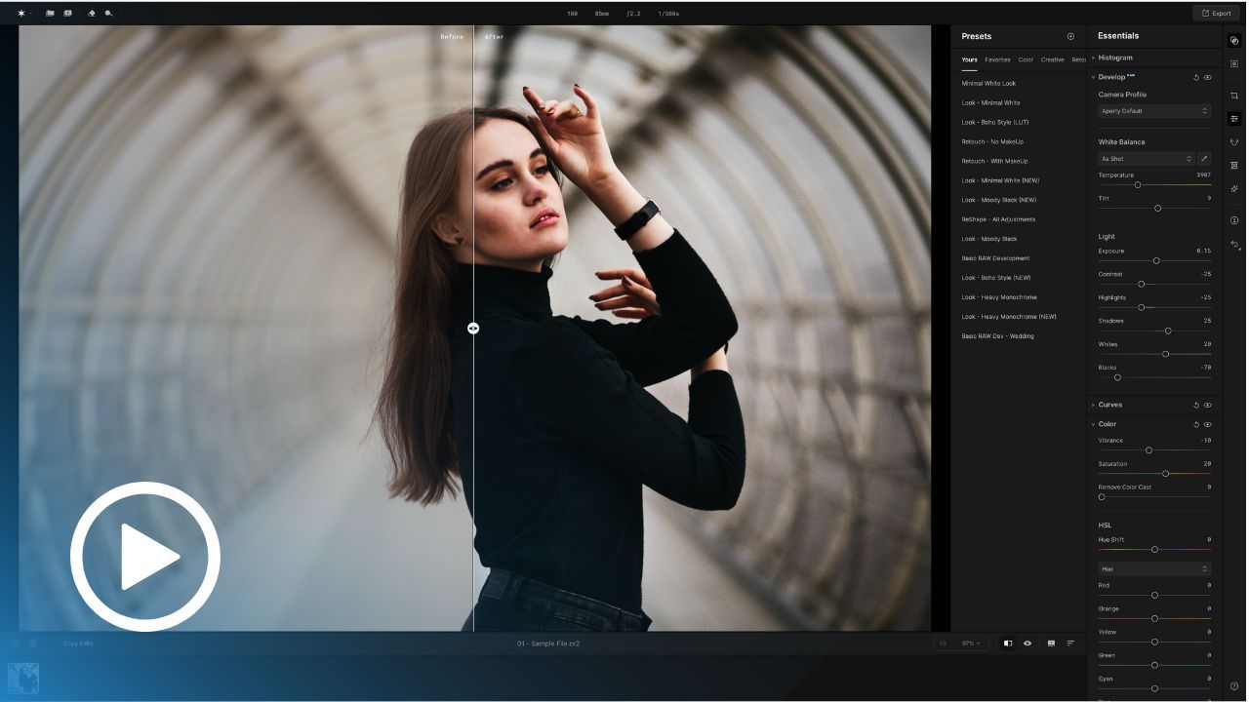The width and height of the screenshot is (1249, 702).
Task: Open the help icon at sidebar bottom
Action: 1234,686
